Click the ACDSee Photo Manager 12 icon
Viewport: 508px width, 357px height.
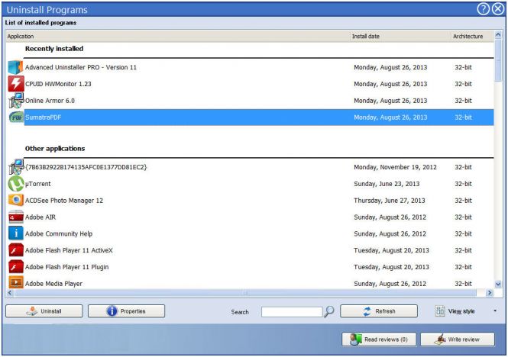point(16,201)
